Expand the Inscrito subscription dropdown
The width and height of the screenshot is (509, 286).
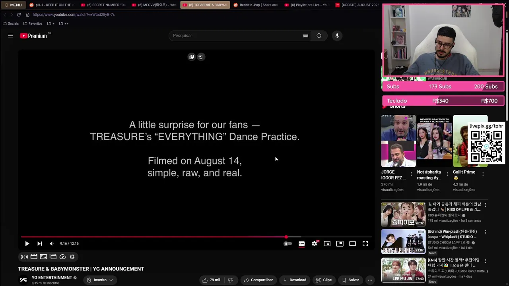[x=100, y=280]
